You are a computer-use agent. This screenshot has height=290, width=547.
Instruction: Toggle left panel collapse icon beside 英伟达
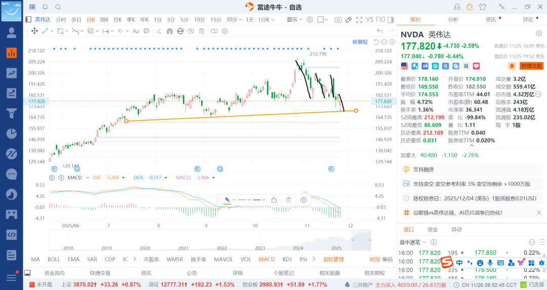tap(28, 20)
